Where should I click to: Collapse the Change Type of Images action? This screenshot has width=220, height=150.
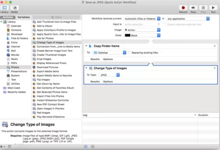(x=86, y=68)
